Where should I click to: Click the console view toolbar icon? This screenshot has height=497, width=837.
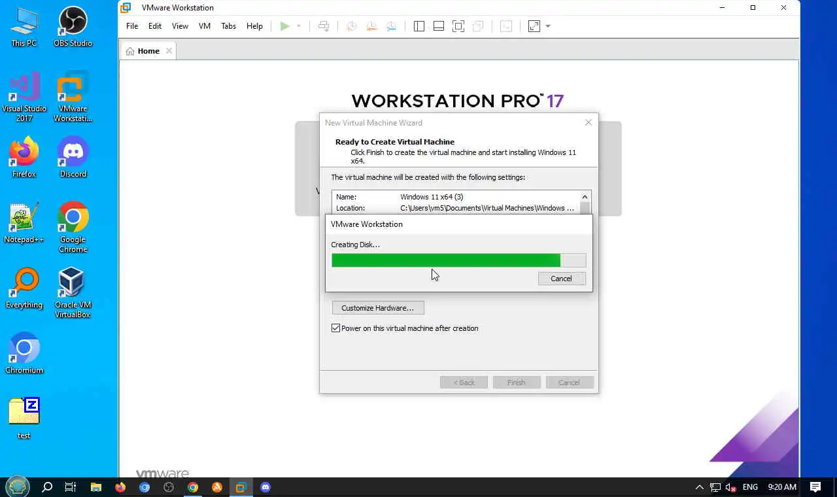click(506, 26)
